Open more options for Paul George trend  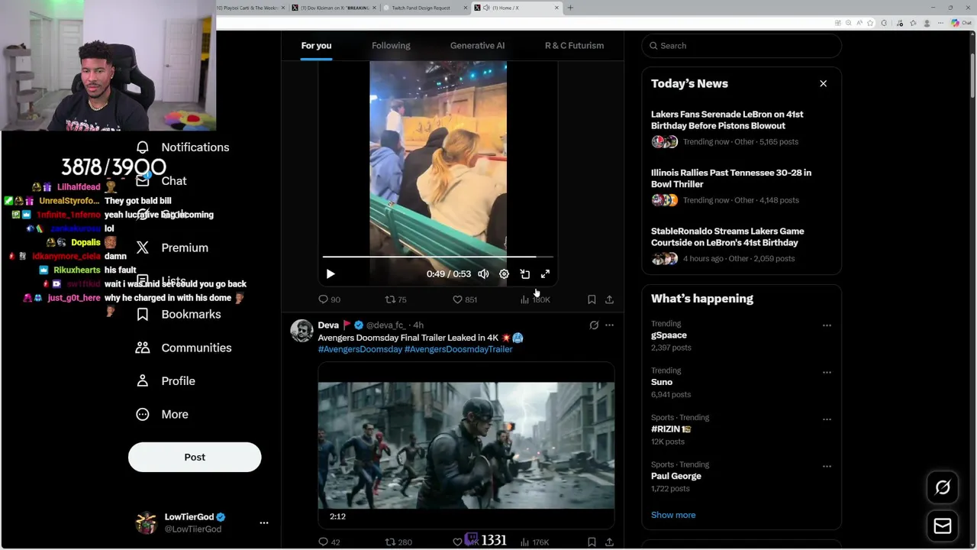pos(827,466)
